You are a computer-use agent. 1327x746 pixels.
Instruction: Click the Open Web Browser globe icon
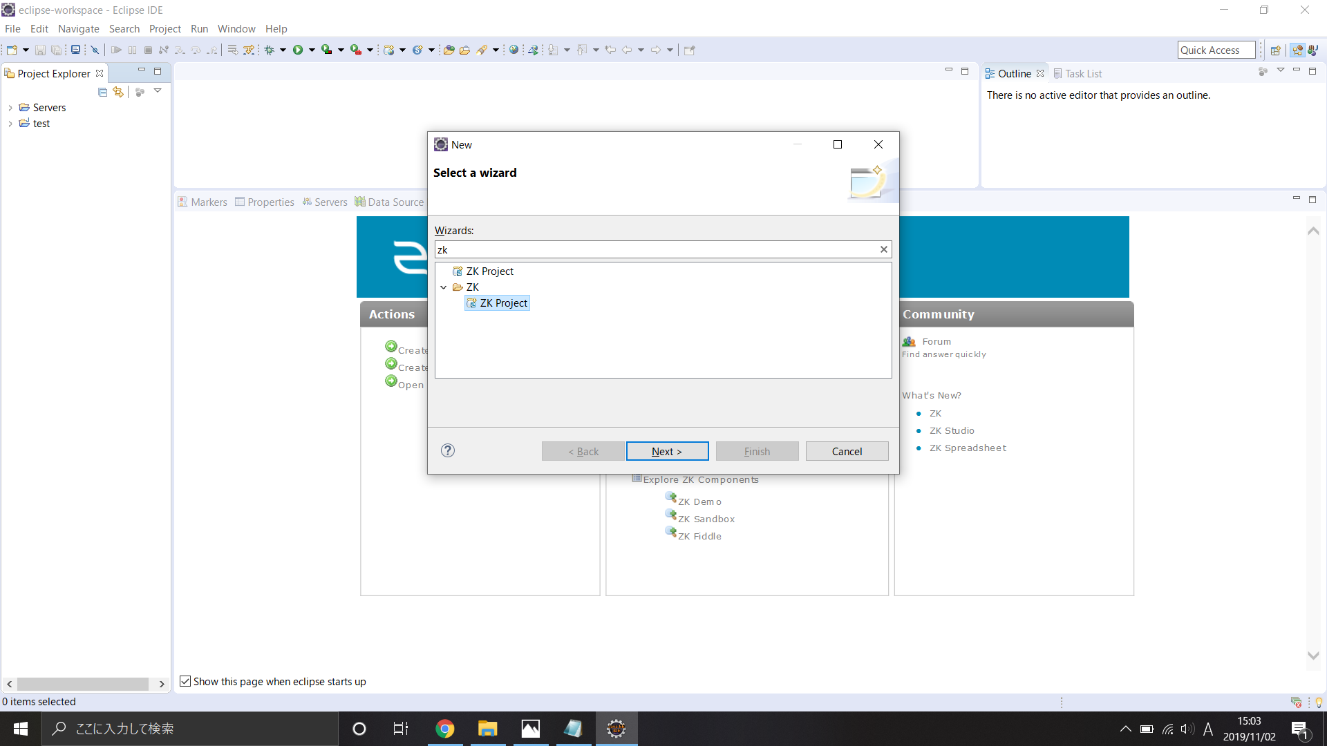click(x=514, y=50)
